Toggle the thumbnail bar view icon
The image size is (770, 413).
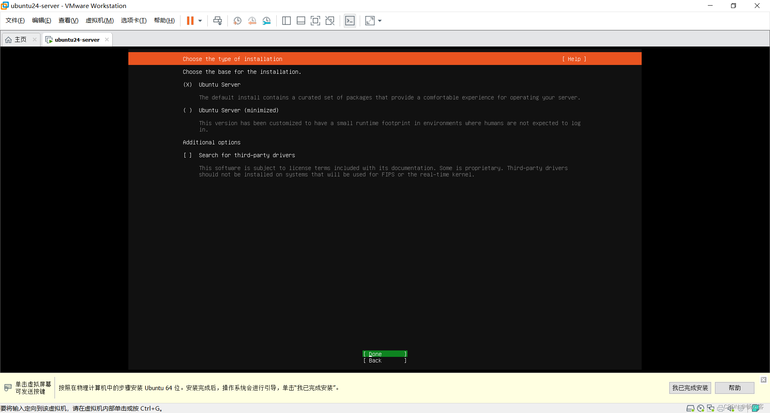tap(301, 21)
